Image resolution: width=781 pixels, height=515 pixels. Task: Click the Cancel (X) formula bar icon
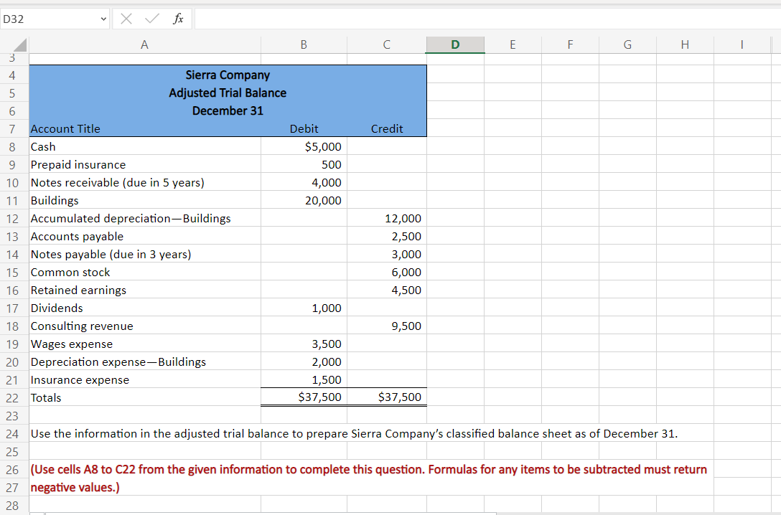[126, 19]
